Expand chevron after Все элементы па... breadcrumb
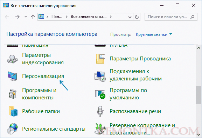202x138 pixels. 111,17
